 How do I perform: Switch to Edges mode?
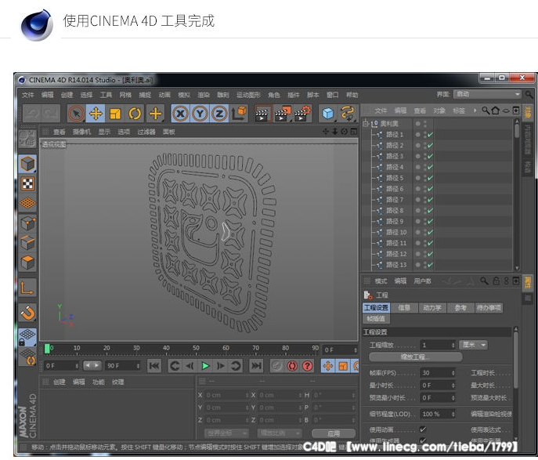click(27, 244)
